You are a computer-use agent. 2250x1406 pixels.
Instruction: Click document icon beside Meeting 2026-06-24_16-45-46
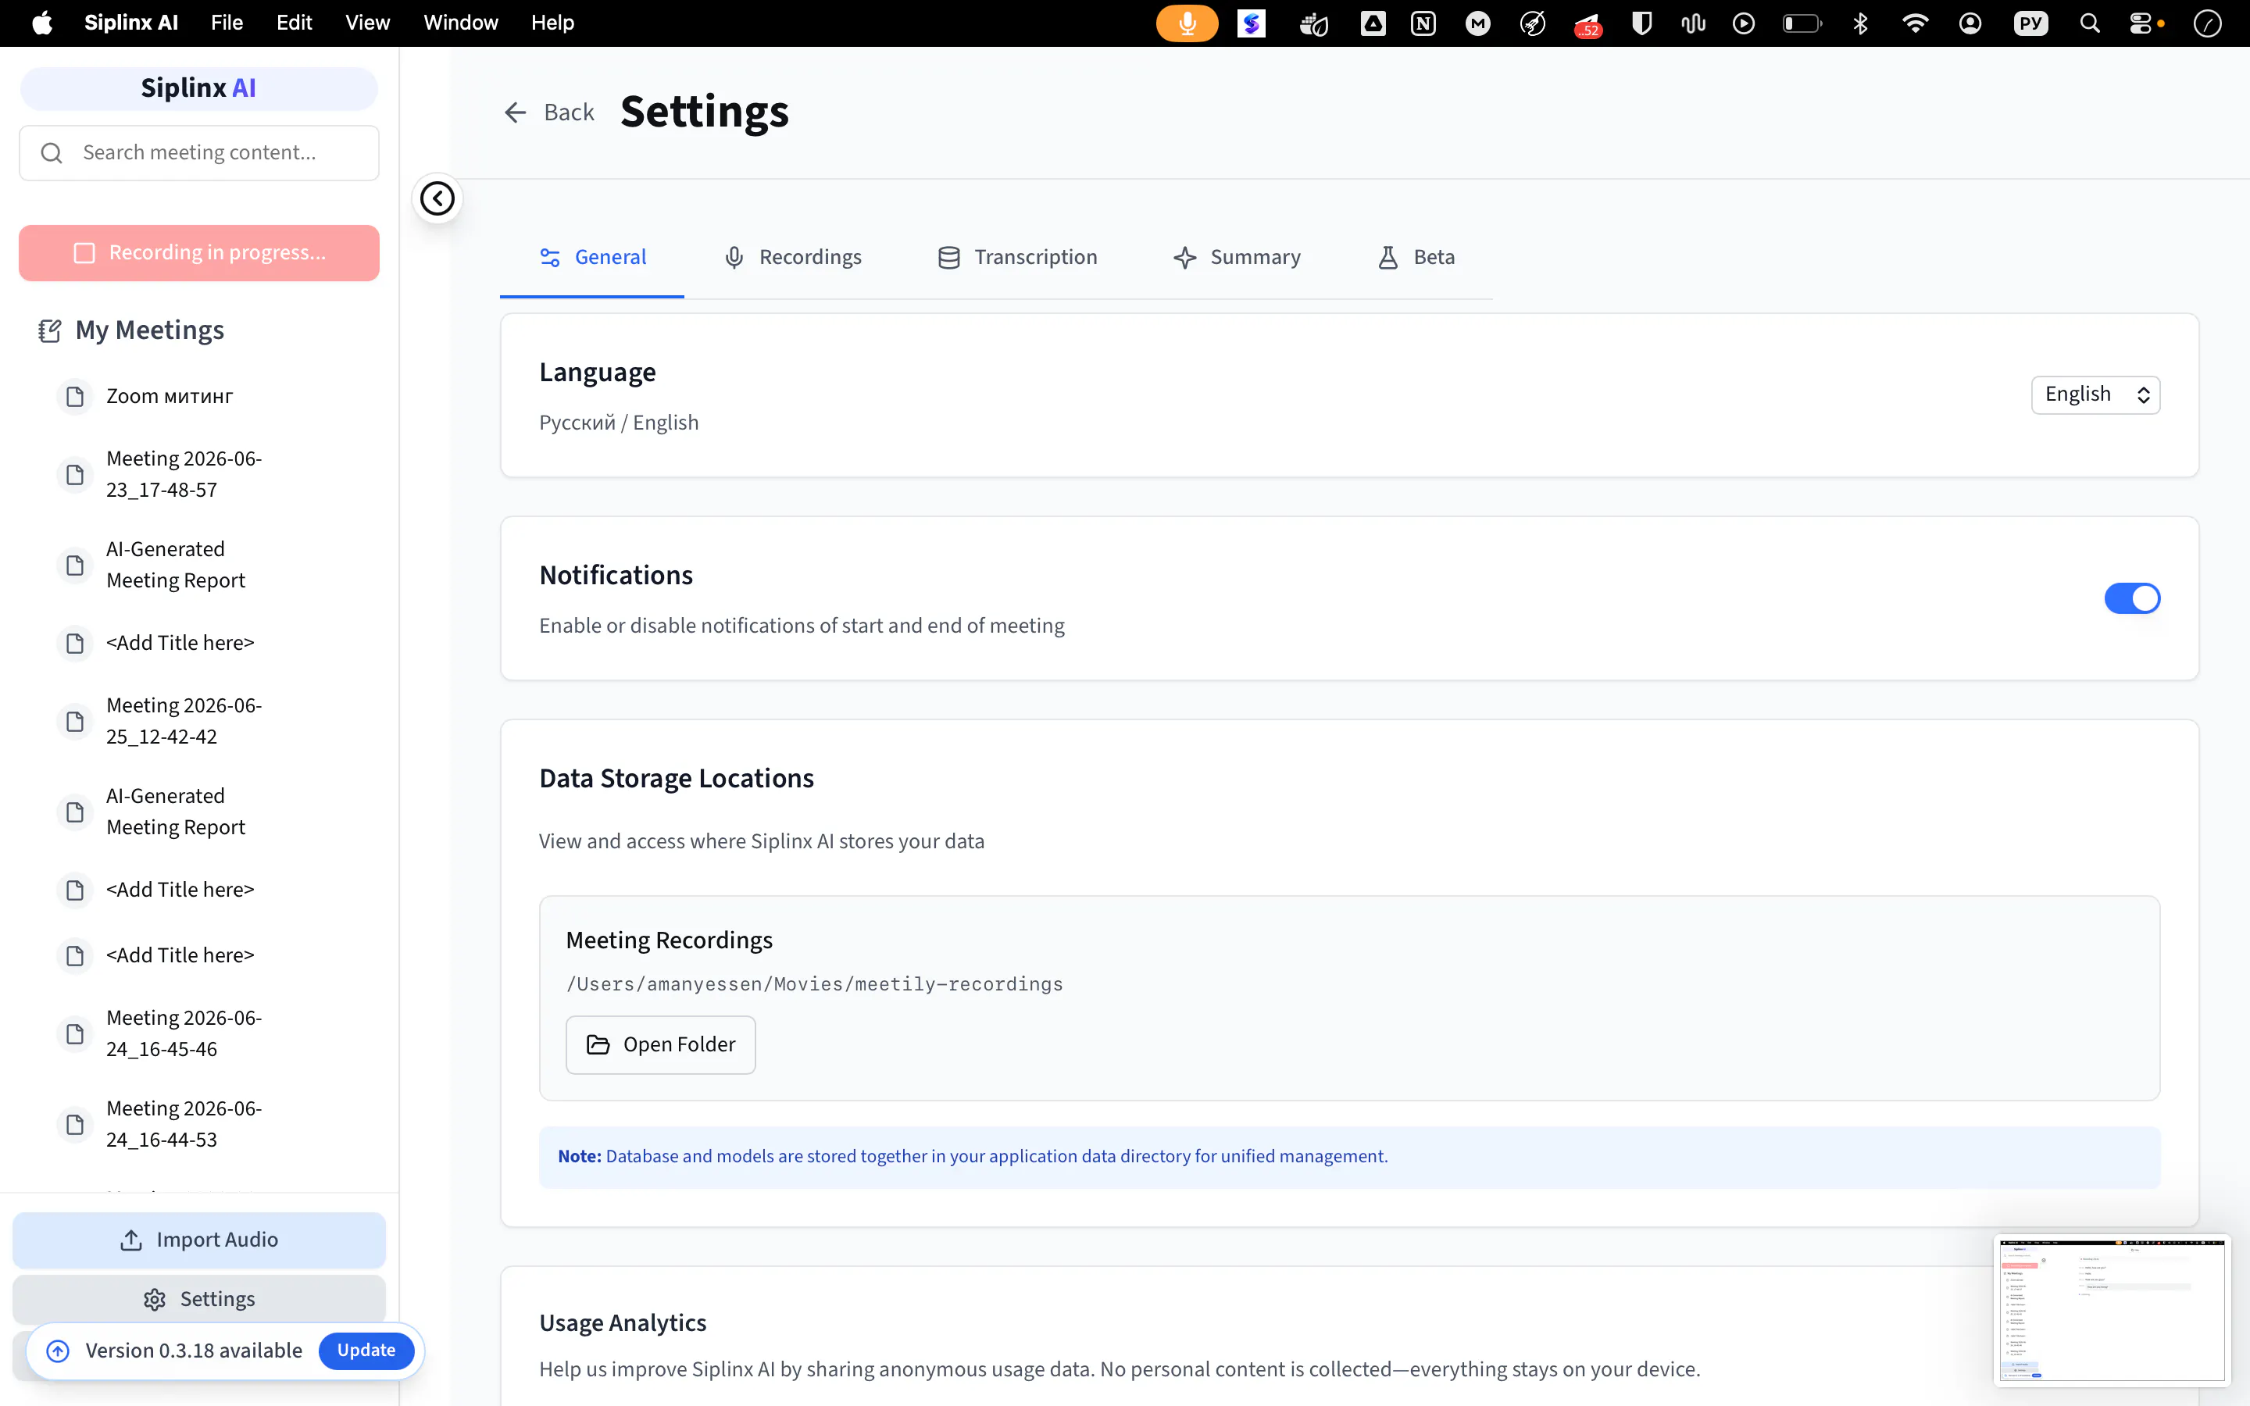pos(74,1033)
